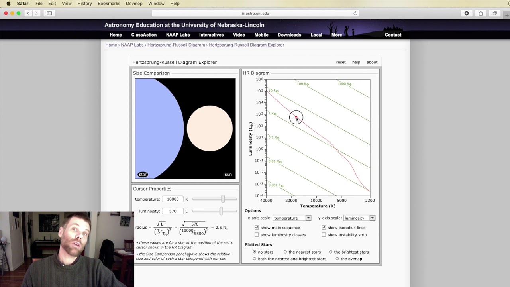Open the Downloads nav item
This screenshot has width=510, height=287.
290,35
